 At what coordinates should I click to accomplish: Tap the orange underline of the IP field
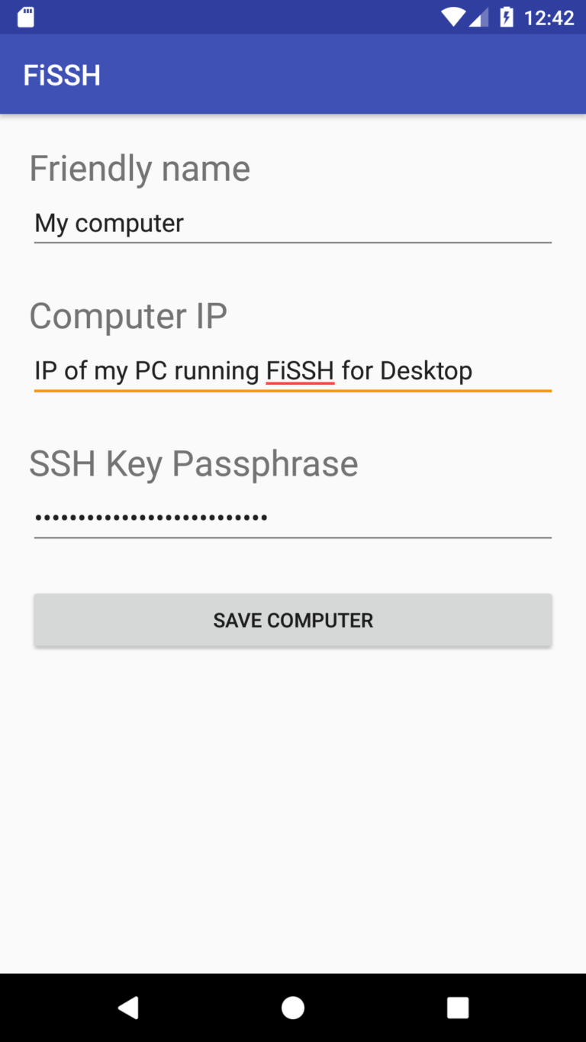coord(292,390)
